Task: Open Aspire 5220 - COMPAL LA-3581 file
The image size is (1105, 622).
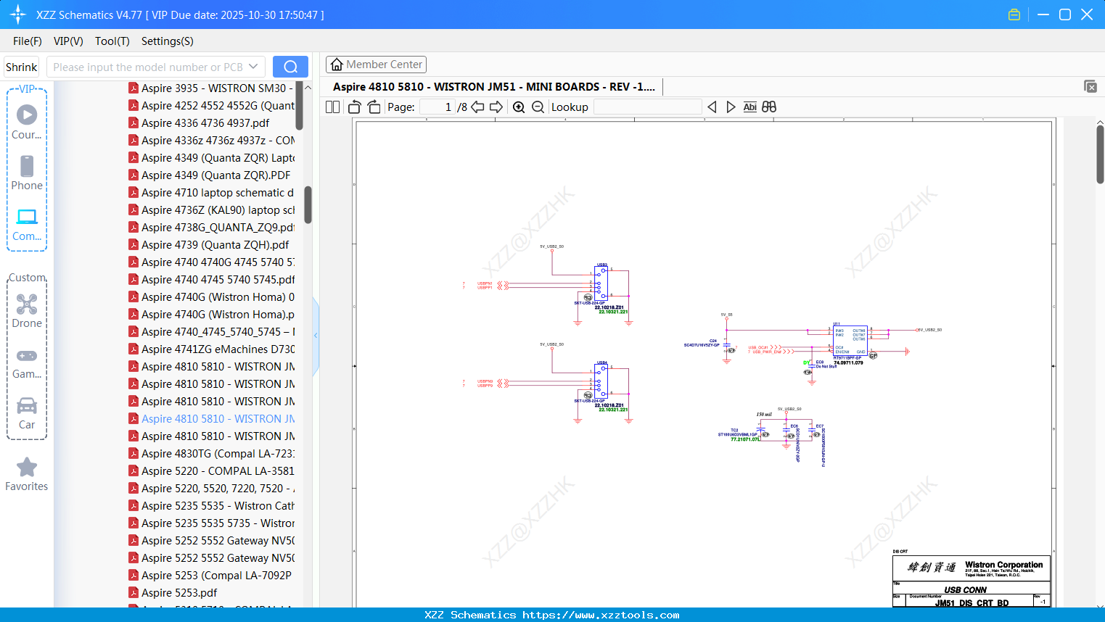Action: (x=218, y=471)
